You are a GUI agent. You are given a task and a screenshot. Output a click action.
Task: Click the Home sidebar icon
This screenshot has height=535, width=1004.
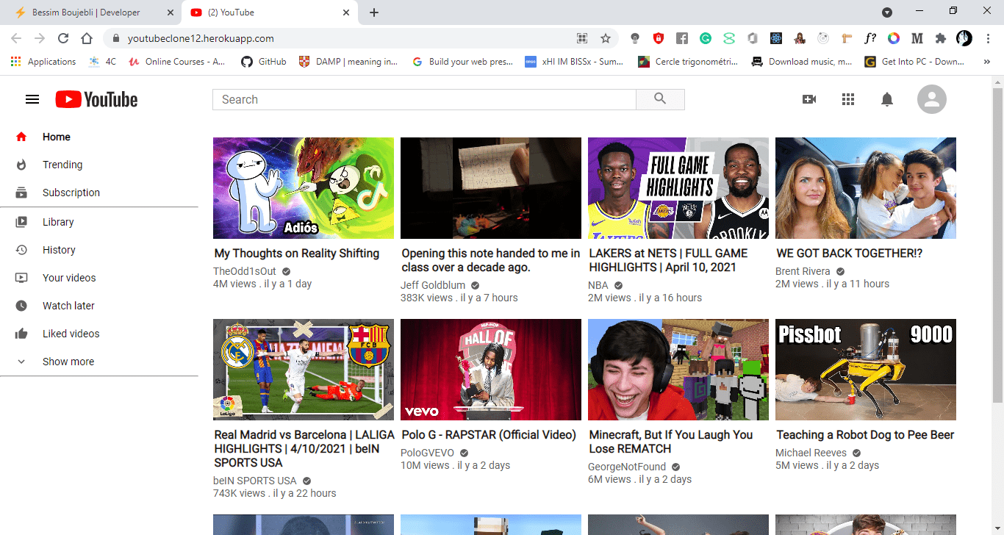pyautogui.click(x=21, y=137)
